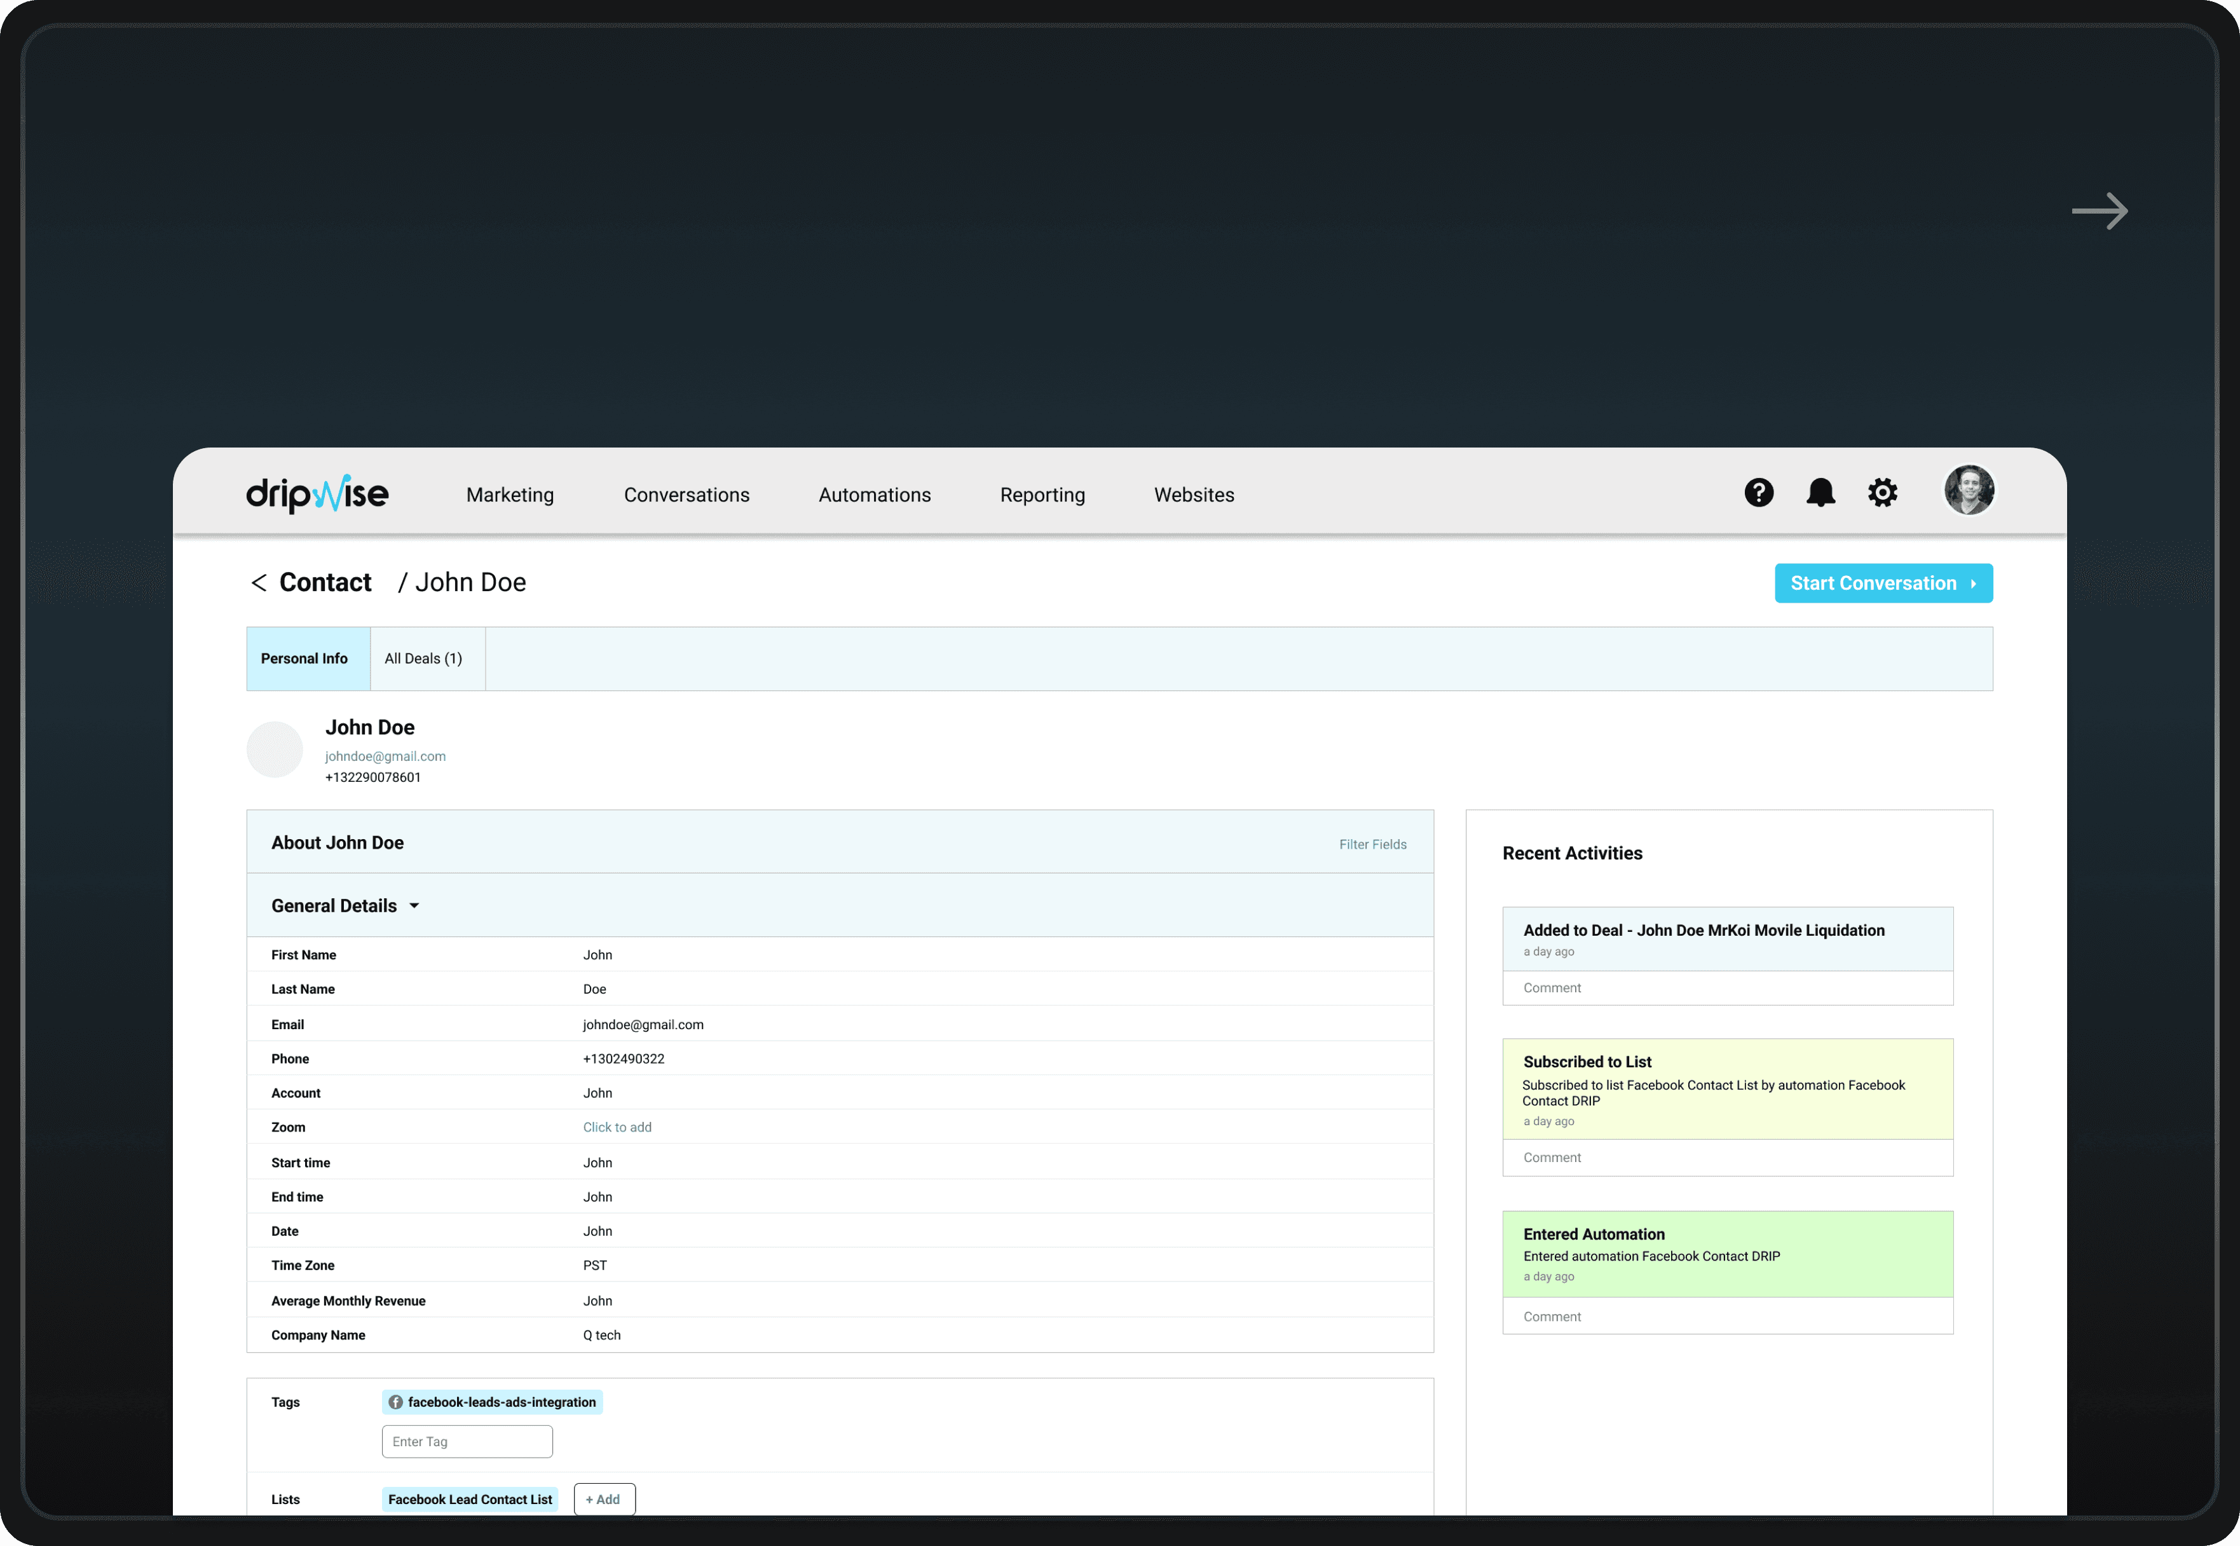Click the user profile avatar
This screenshot has width=2240, height=1546.
click(1969, 490)
